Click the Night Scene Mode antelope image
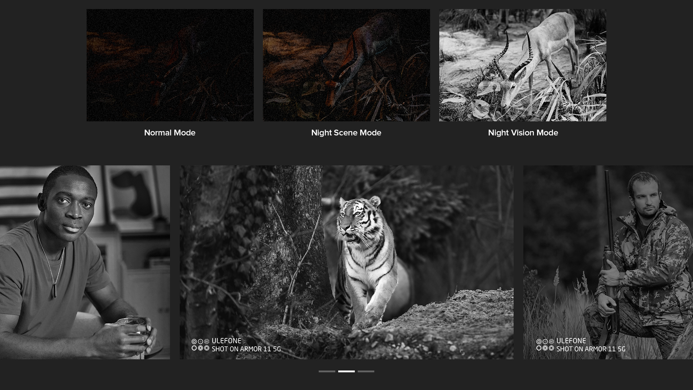The height and width of the screenshot is (390, 693). tap(346, 65)
